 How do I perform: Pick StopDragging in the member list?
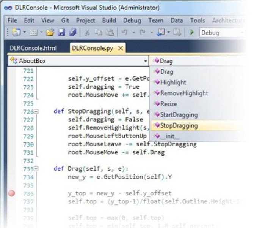coord(198,125)
